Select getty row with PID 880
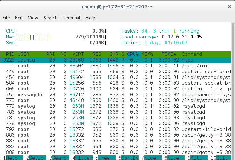This screenshot has height=160, width=235. [116, 135]
